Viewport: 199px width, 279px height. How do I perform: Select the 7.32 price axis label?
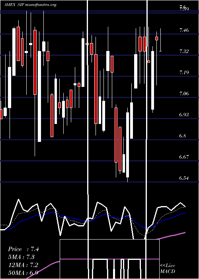184,51
